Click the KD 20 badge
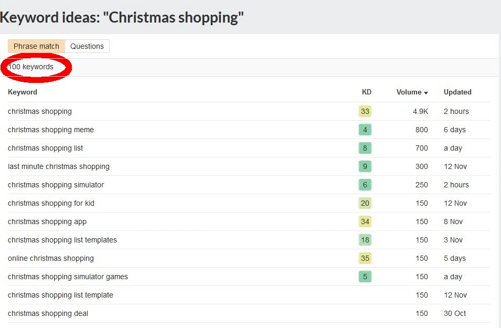501x328 pixels. [x=365, y=203]
